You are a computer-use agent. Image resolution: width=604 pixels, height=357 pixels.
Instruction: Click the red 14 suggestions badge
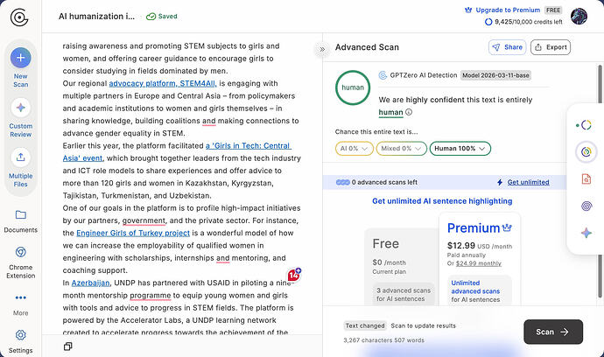(x=294, y=275)
